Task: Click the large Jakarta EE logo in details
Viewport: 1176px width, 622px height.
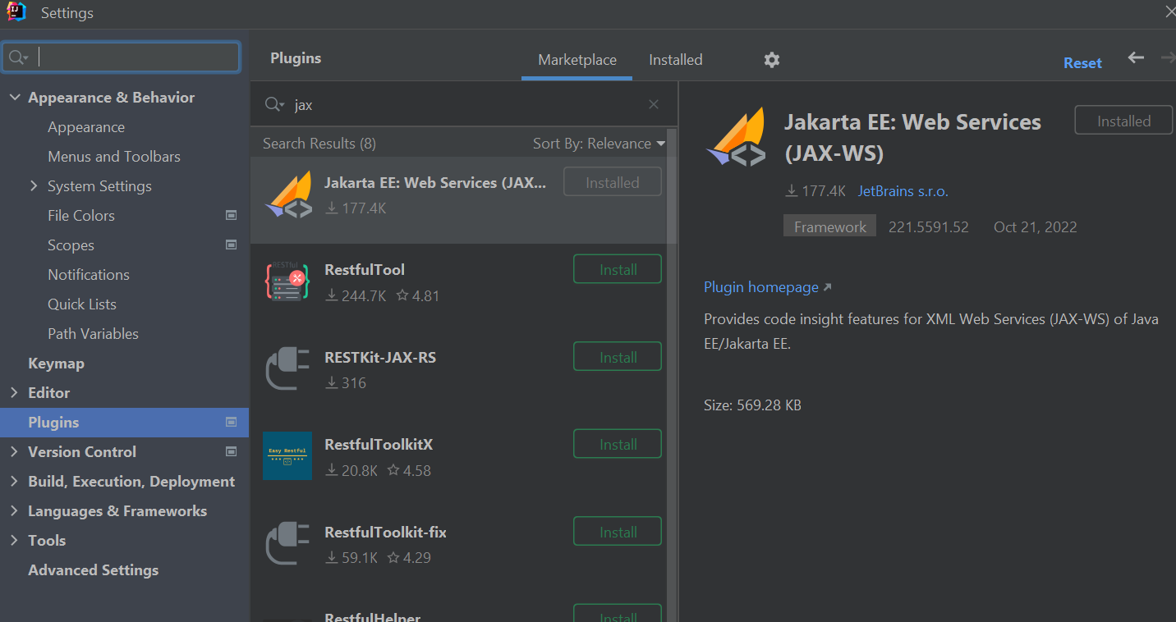Action: pos(736,137)
